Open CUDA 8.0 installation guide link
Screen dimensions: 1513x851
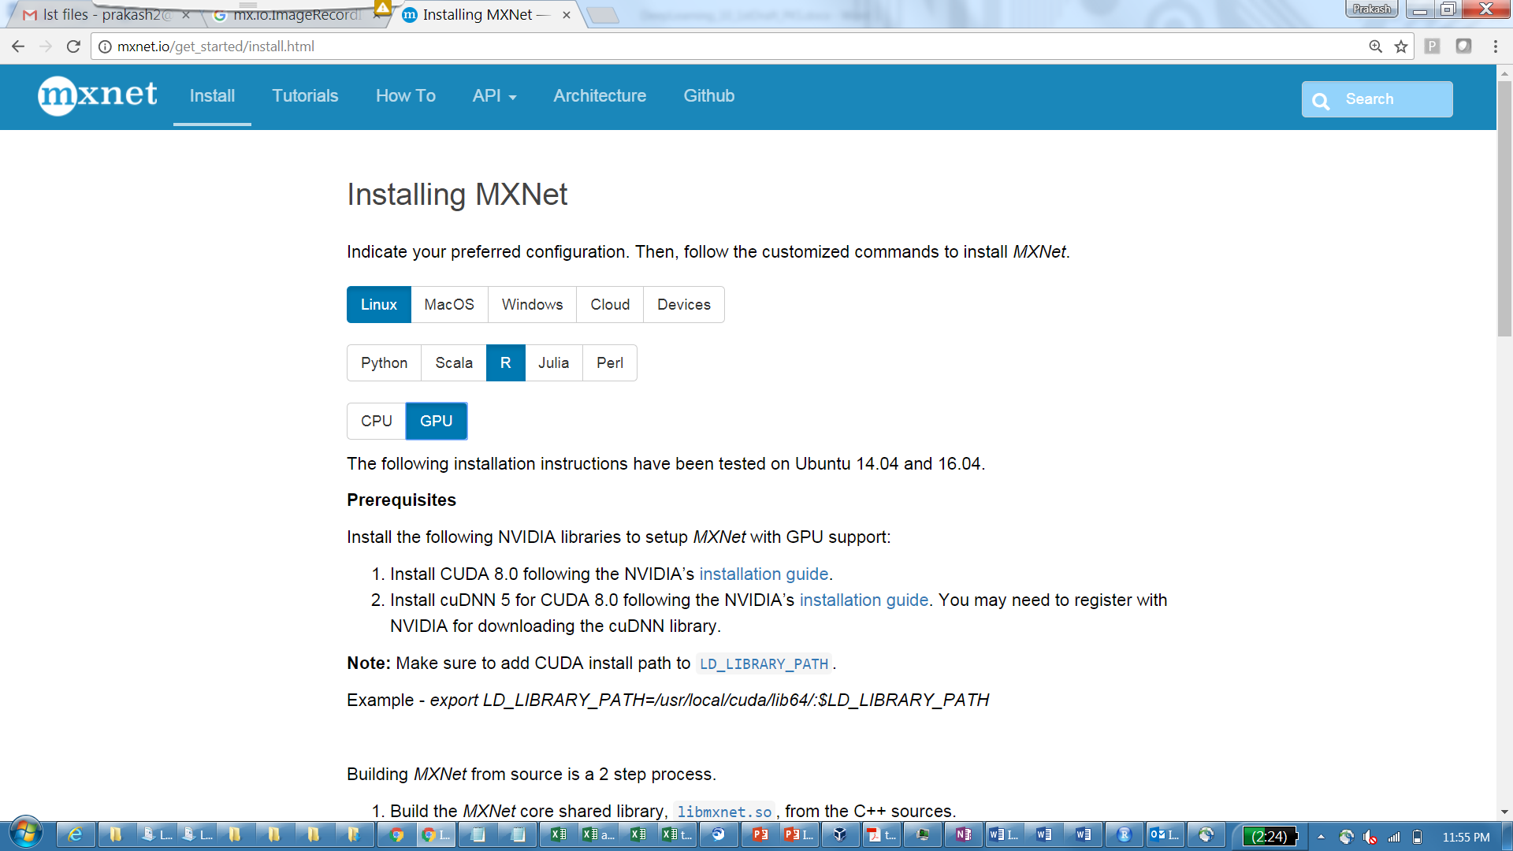[x=764, y=574]
